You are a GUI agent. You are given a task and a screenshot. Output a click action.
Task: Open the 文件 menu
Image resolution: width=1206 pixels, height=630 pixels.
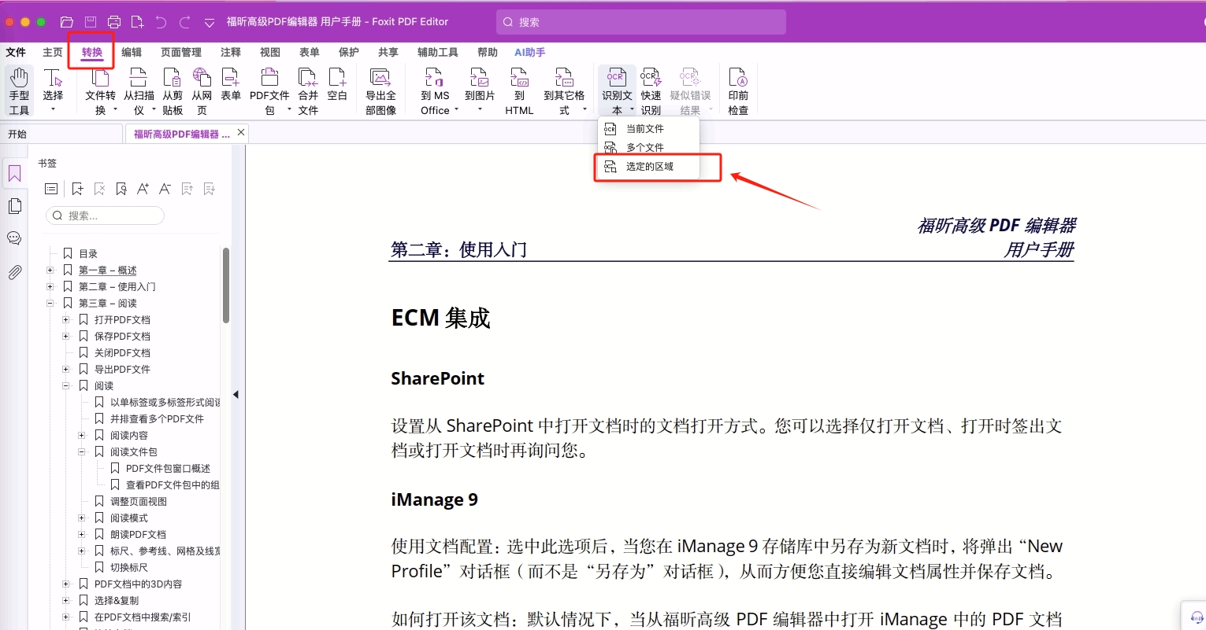point(16,53)
